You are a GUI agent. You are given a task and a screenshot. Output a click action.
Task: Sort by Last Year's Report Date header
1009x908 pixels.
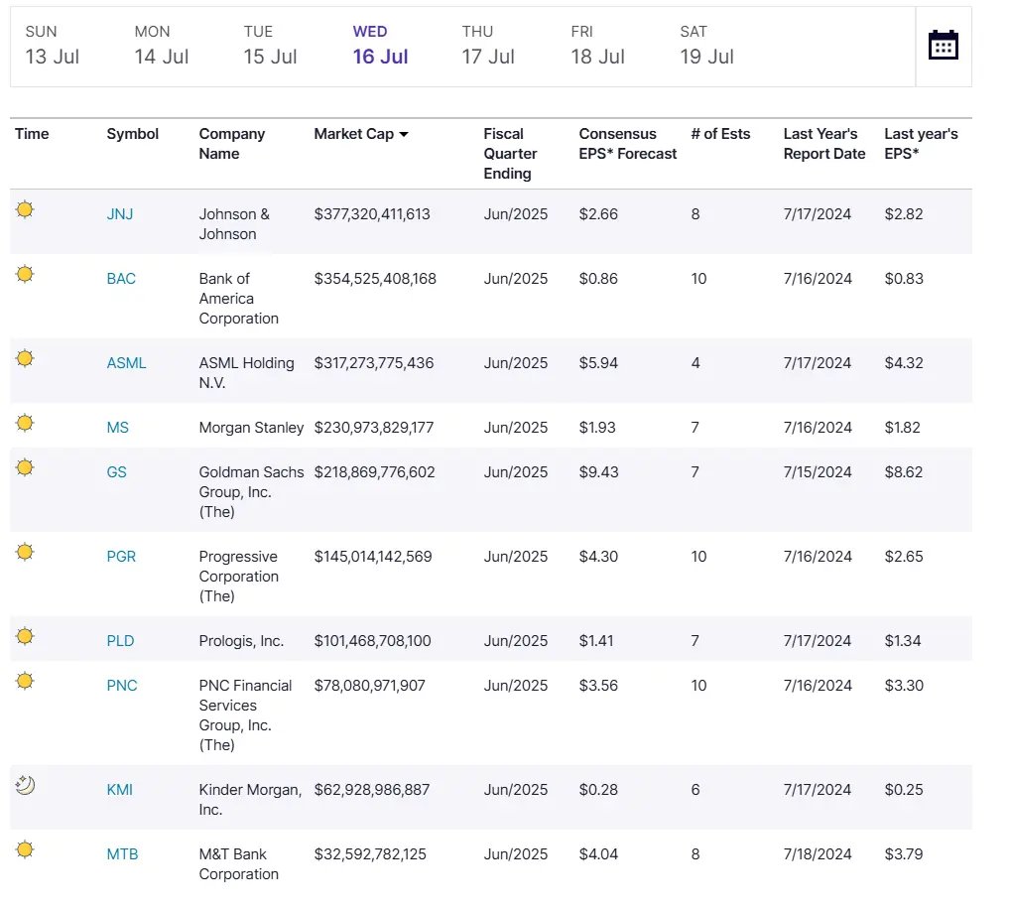(824, 144)
